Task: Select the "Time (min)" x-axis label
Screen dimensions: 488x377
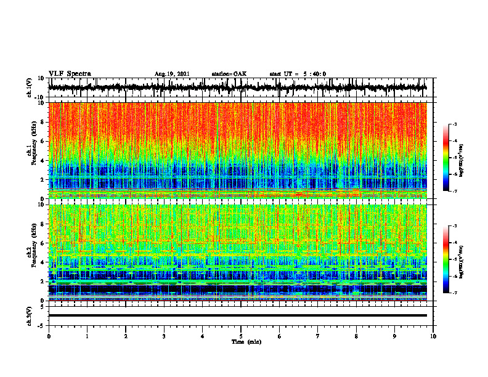Action: pos(246,342)
